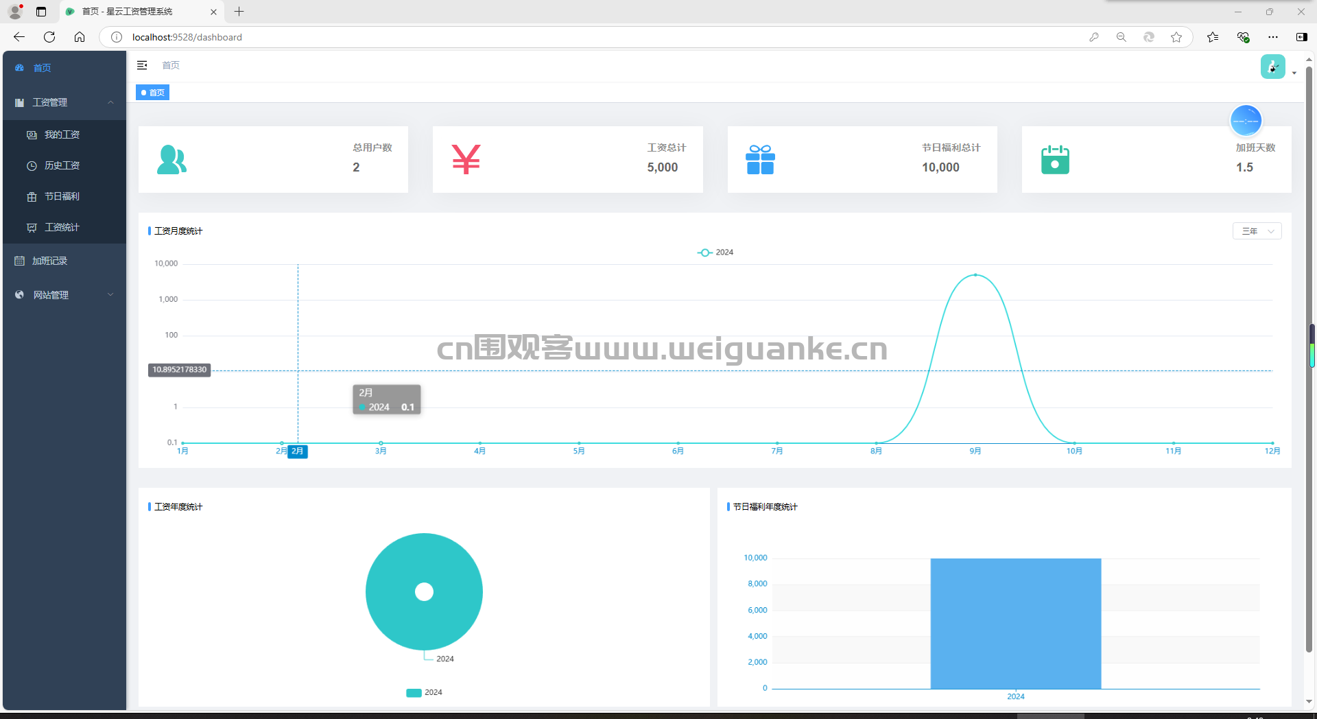Click the red yen salary icon
This screenshot has height=719, width=1317.
click(466, 159)
